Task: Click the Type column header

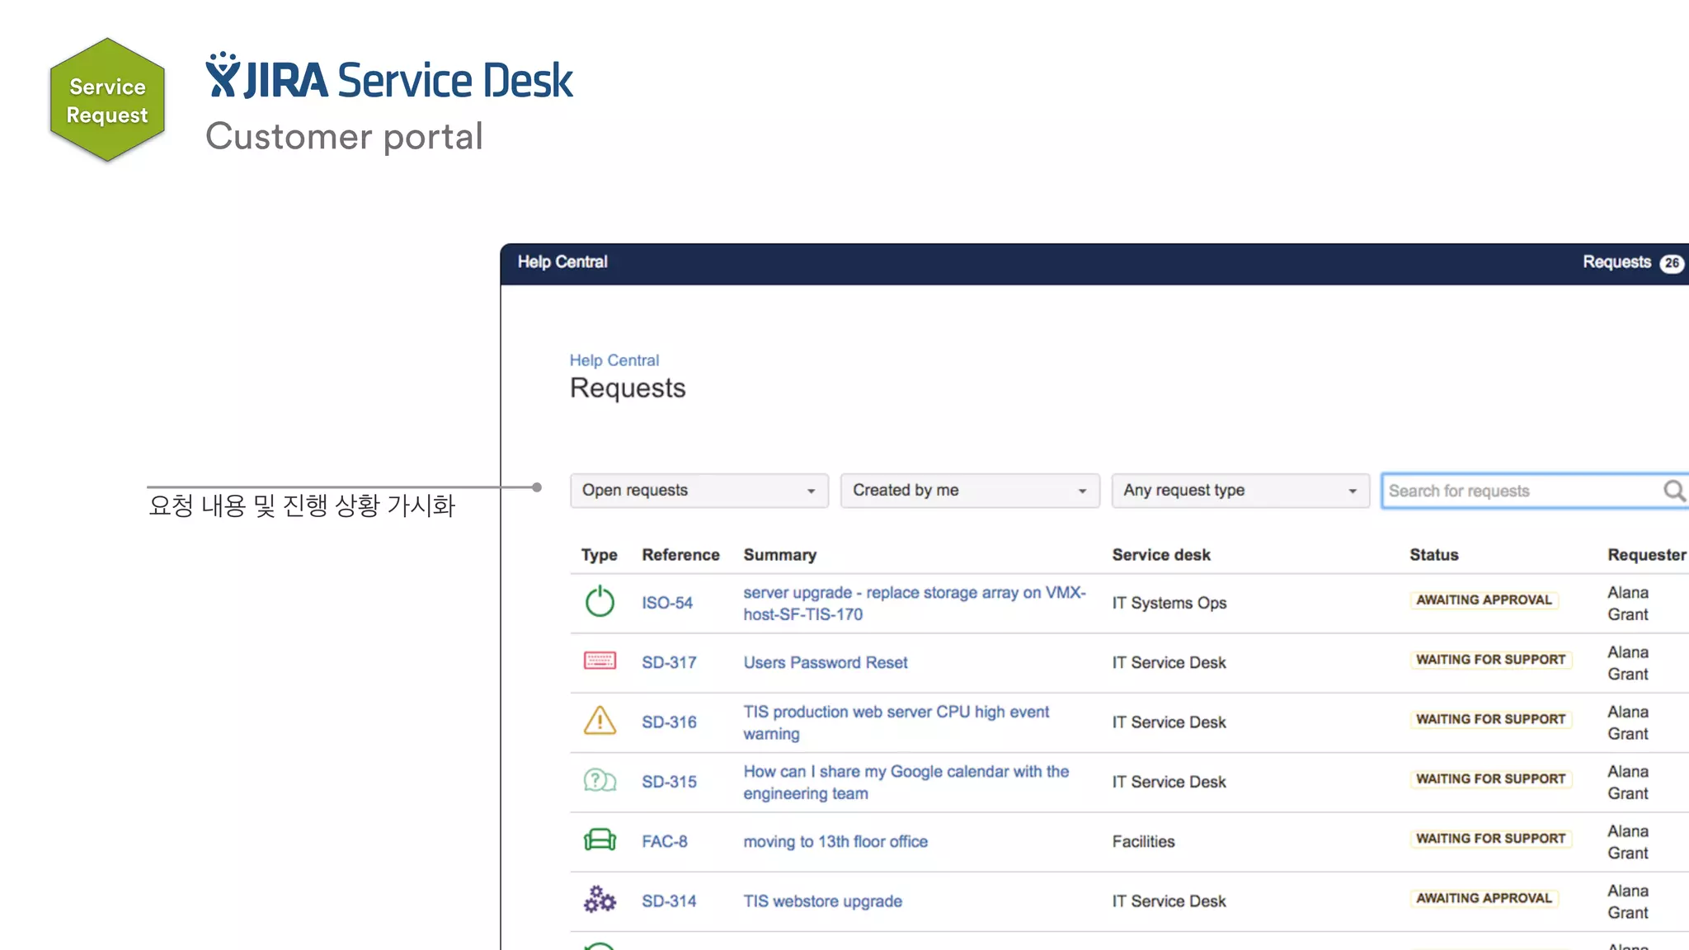Action: [599, 555]
